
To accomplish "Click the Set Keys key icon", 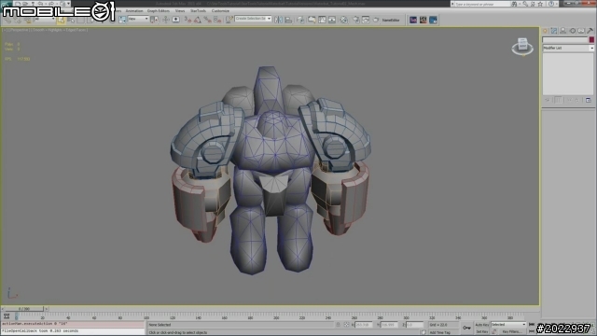I will 466,328.
